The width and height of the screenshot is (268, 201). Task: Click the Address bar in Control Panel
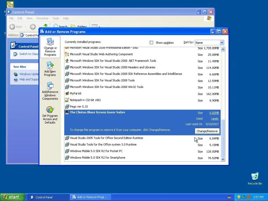(29, 35)
